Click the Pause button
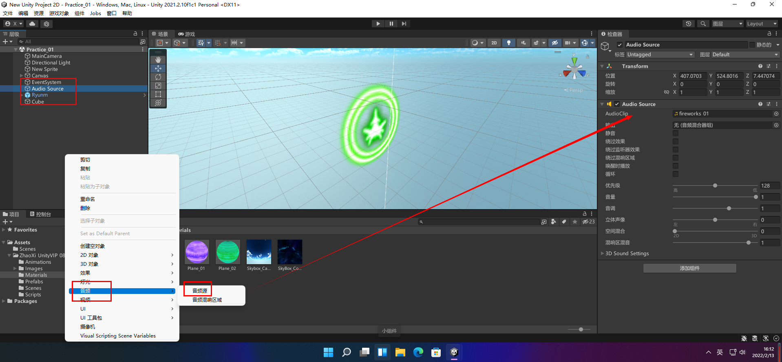Screen dimensions: 782x362 tap(391, 24)
